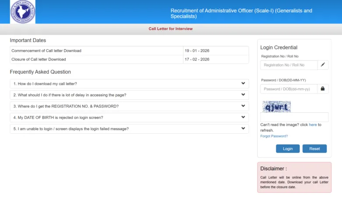Click the Login button
The height and width of the screenshot is (206, 342).
[288, 149]
